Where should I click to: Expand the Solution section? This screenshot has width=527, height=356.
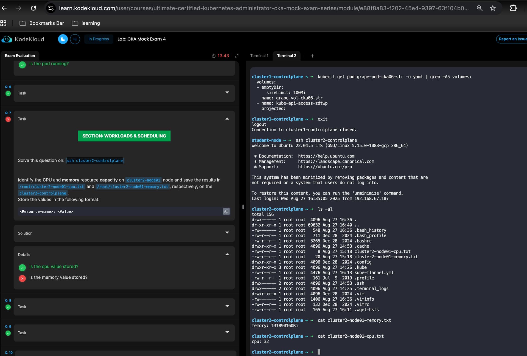click(x=124, y=233)
